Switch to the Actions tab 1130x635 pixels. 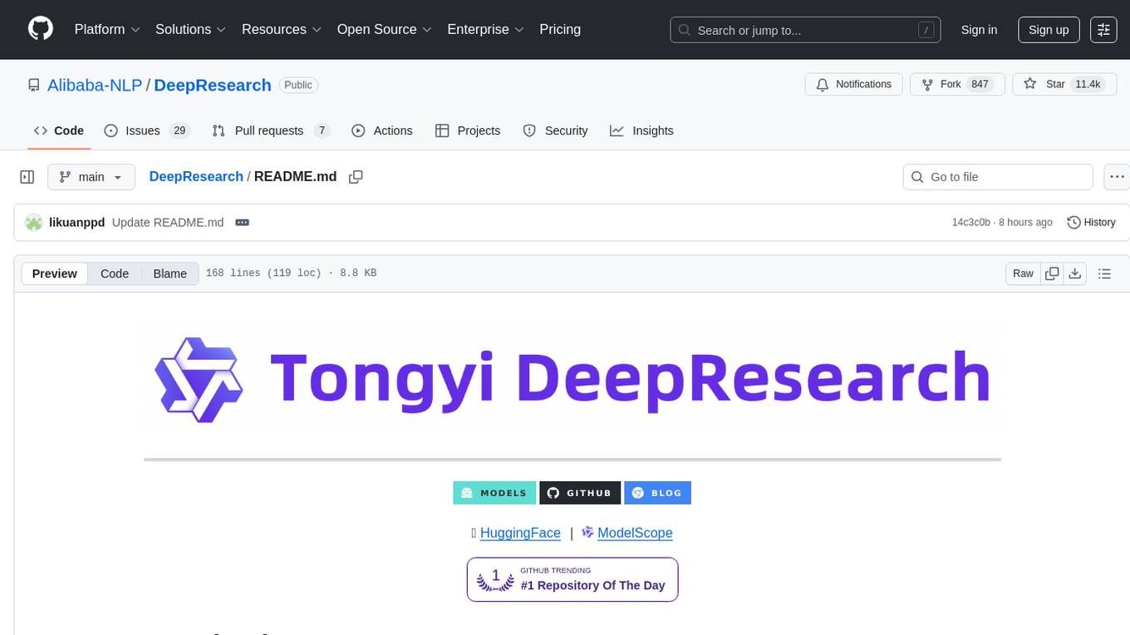coord(382,130)
